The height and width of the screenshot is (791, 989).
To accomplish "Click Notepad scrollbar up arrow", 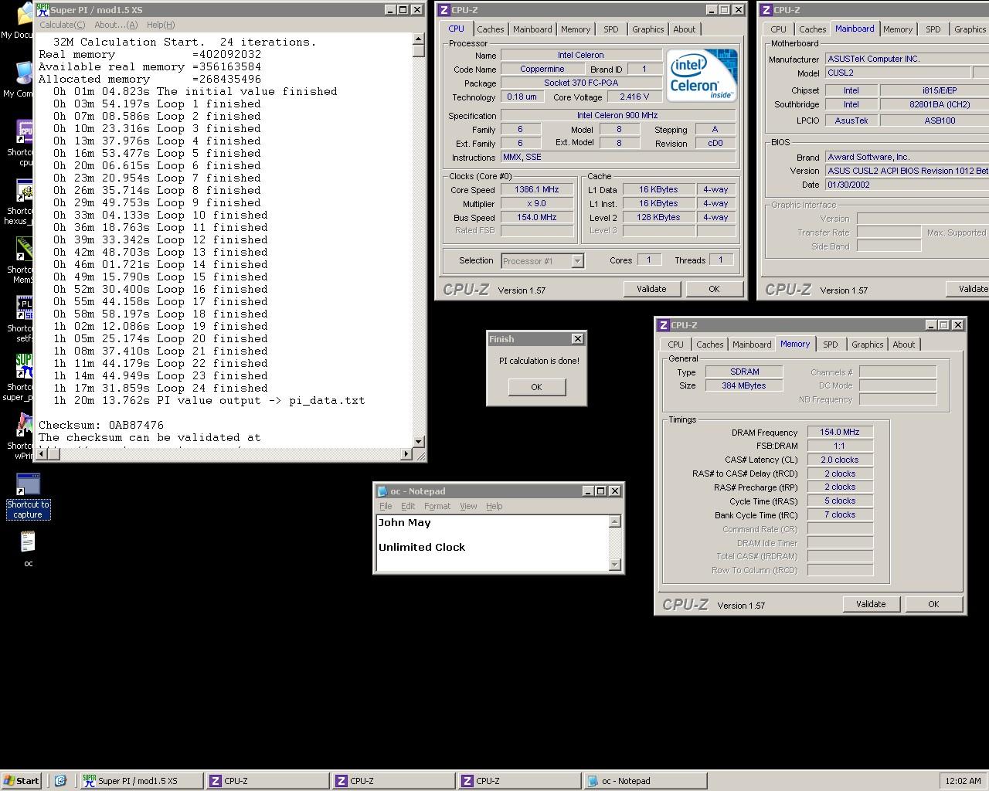I will point(615,521).
